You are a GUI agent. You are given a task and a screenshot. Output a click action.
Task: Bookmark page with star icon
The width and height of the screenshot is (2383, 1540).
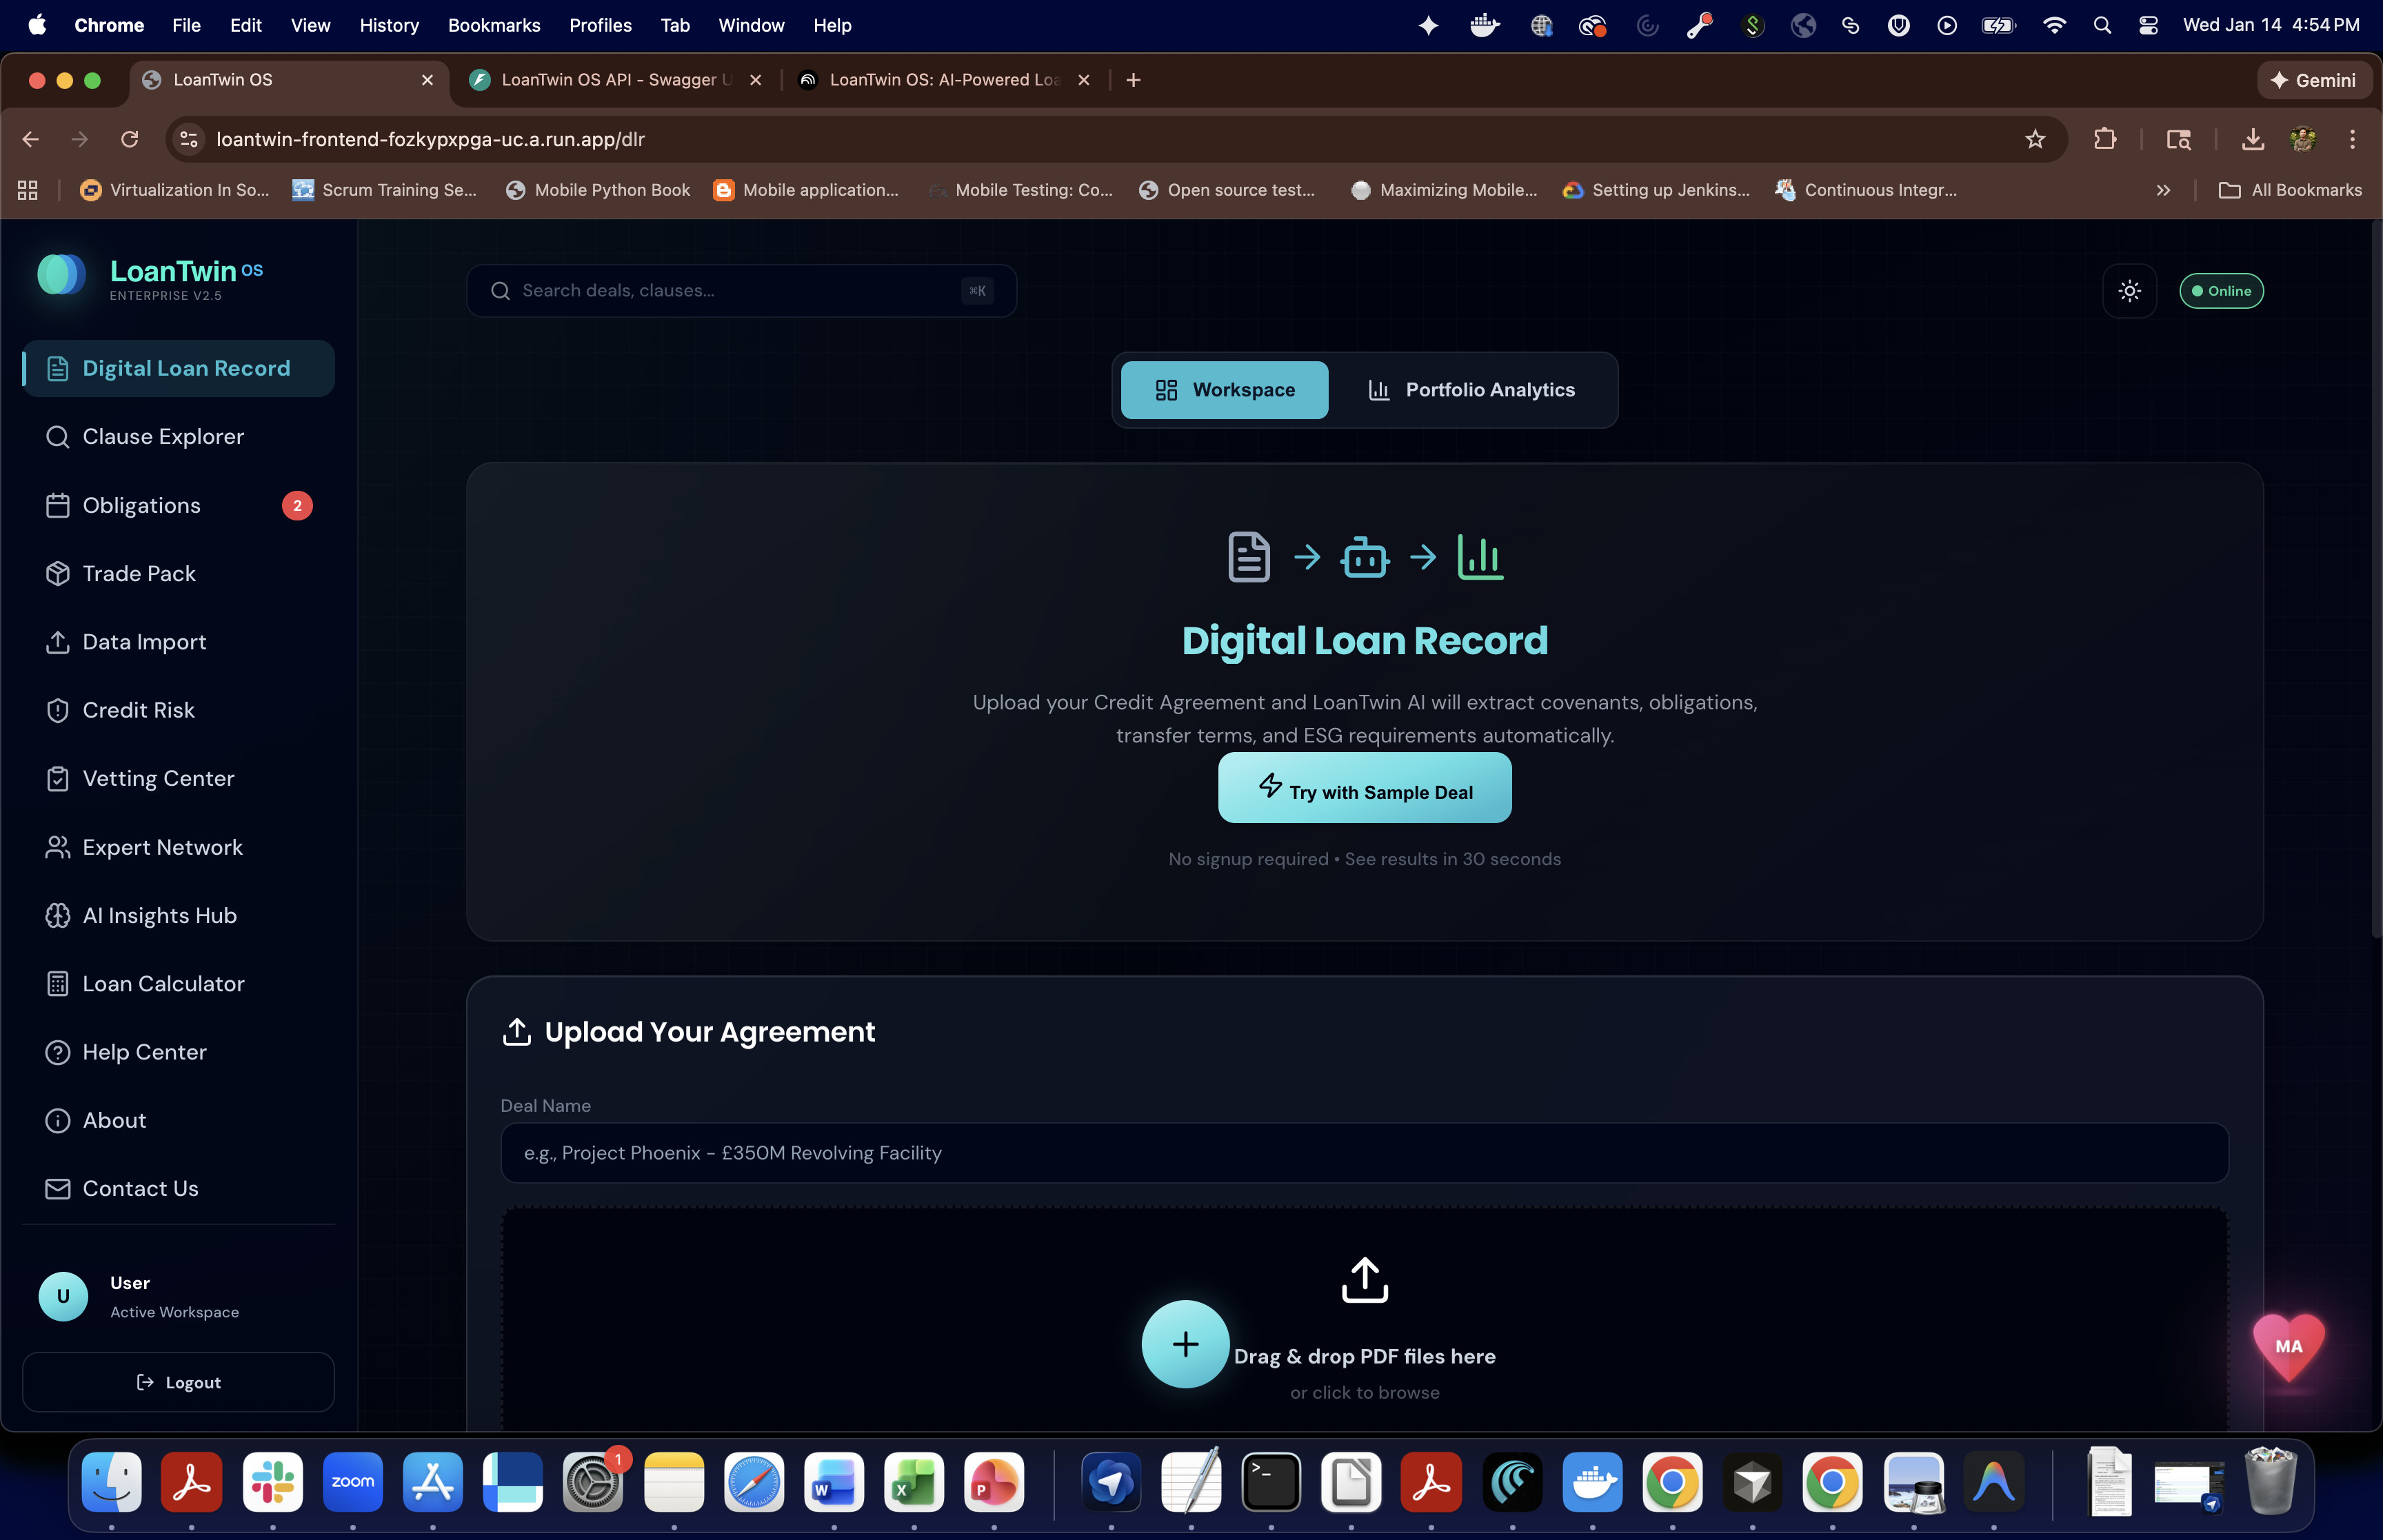(x=2034, y=139)
